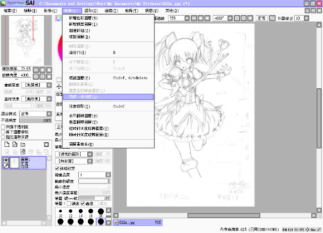Open the 混合模式 dropdown
This screenshot has width=323, height=233.
click(49, 114)
